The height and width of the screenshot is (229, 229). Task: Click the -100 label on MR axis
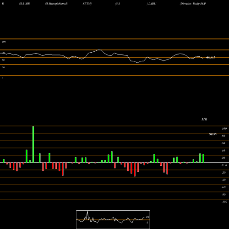[224, 202]
